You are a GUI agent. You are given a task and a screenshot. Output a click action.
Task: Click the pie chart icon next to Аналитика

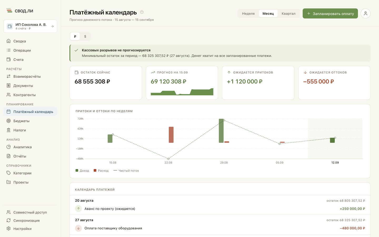pos(9,147)
